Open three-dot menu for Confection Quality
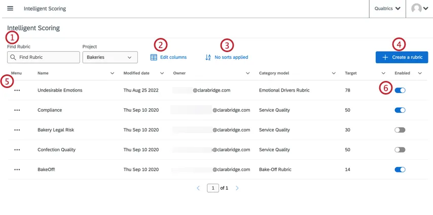The width and height of the screenshot is (433, 215). pos(17,150)
